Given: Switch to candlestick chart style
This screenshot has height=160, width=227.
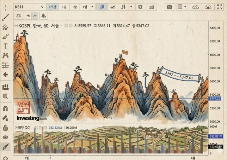Looking at the screenshot, I should click(x=102, y=7).
